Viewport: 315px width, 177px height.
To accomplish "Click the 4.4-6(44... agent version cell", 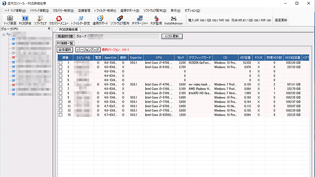I will 110,76.
